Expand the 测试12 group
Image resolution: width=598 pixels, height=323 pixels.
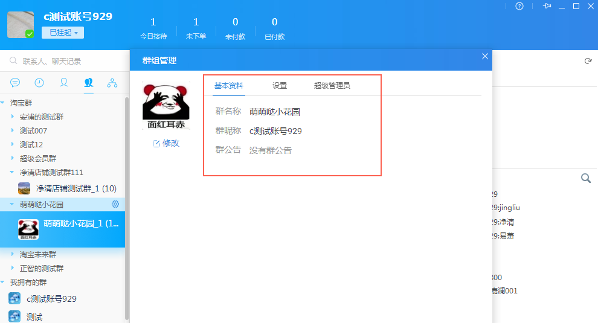coord(13,144)
